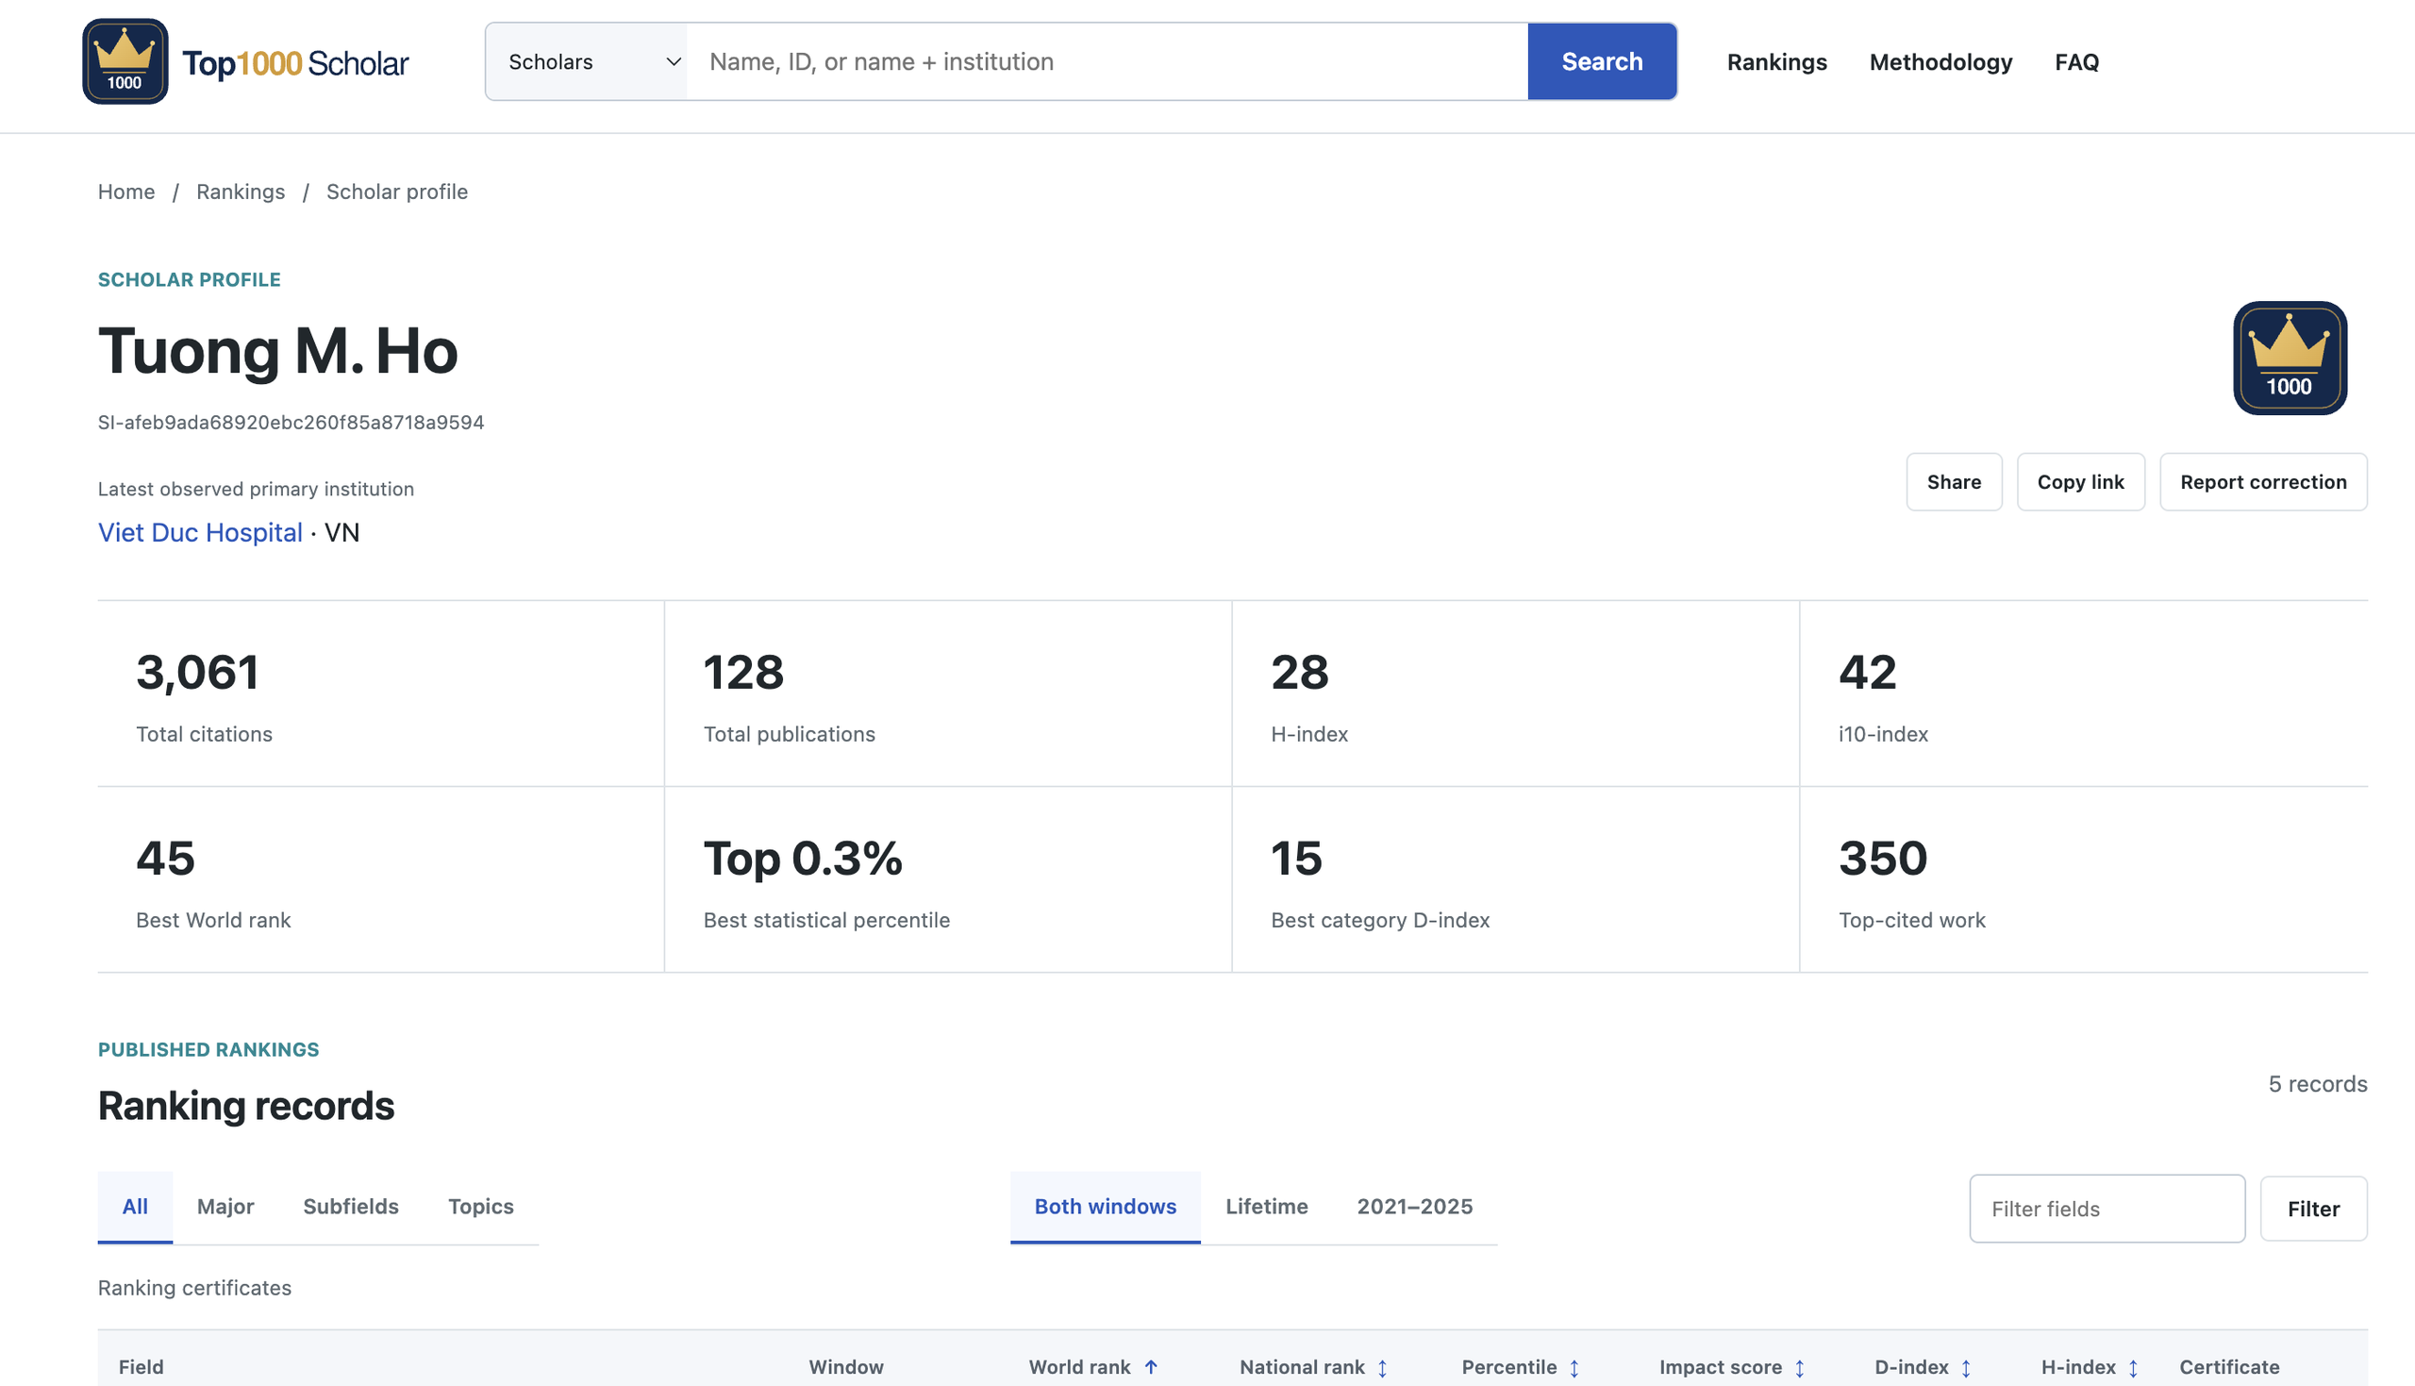The image size is (2415, 1386).
Task: Click the Window column header
Action: click(846, 1367)
